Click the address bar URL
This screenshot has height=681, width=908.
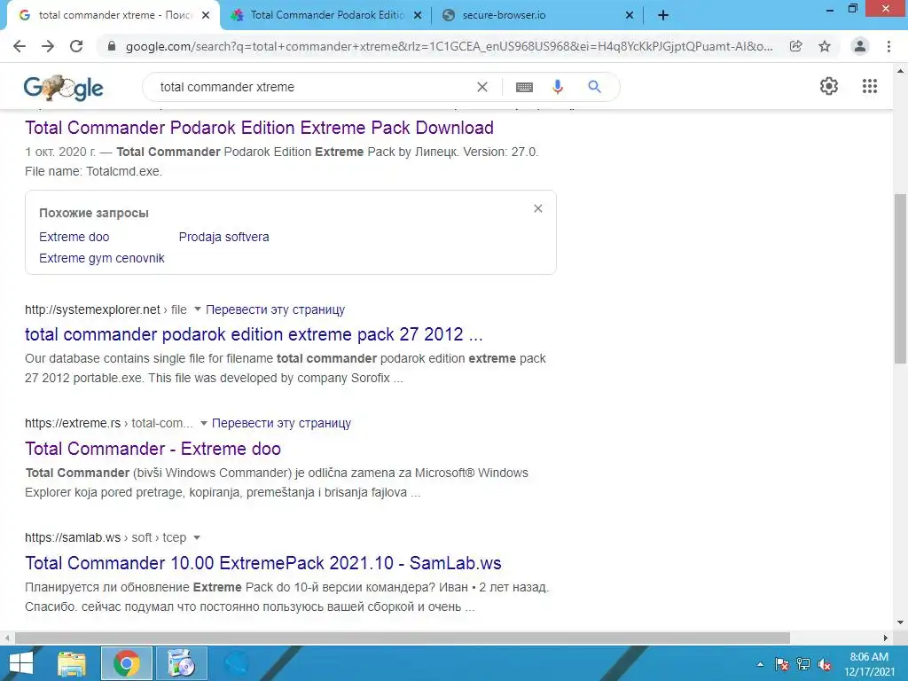[x=449, y=46]
